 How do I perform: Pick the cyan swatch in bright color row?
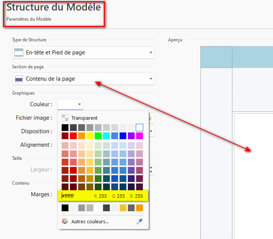click(x=106, y=135)
